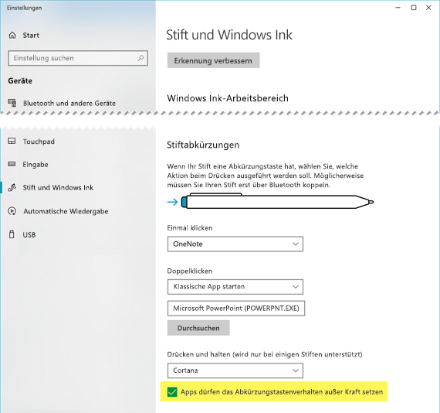Open the Eingabe settings page

(36, 165)
